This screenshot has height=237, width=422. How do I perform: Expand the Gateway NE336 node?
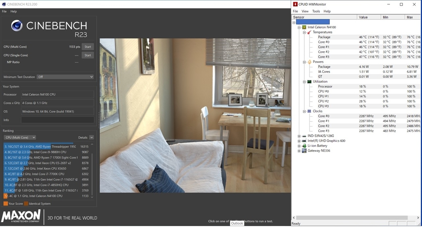coord(299,151)
